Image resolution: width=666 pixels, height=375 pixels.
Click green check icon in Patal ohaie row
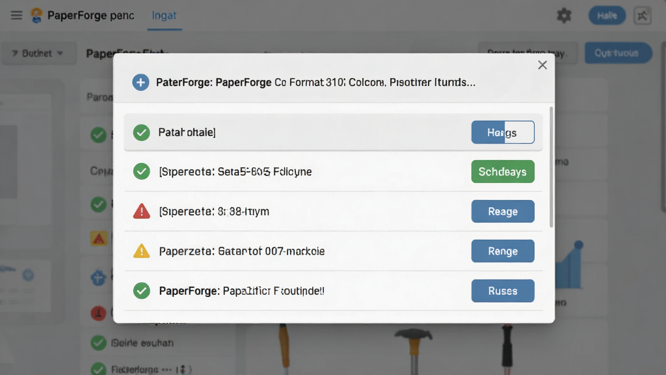tap(141, 132)
